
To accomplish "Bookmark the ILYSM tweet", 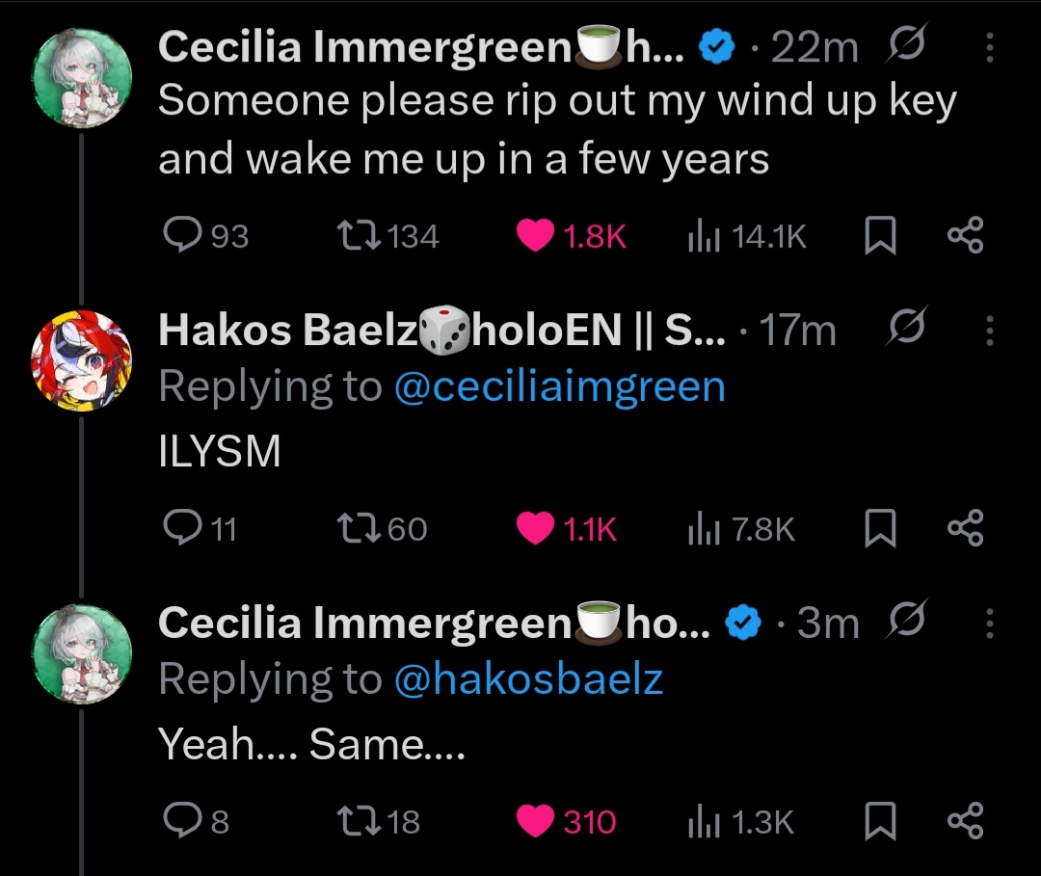I will (878, 528).
